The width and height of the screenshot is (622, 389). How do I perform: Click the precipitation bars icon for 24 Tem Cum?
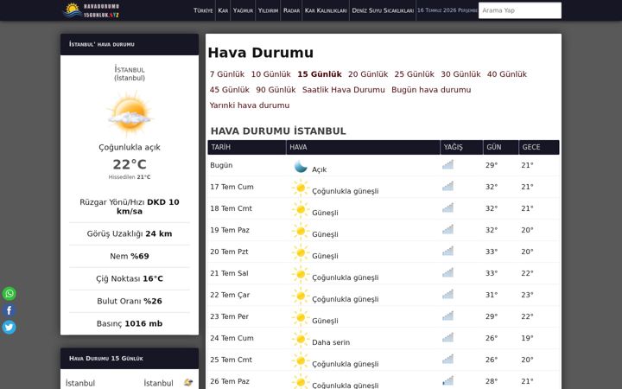pyautogui.click(x=447, y=337)
